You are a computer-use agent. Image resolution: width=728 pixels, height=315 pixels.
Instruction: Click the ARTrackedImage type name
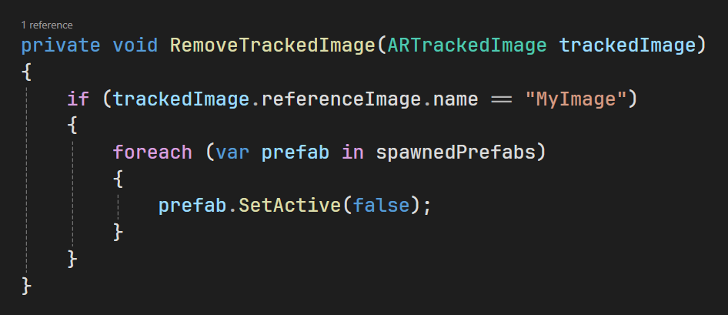467,45
